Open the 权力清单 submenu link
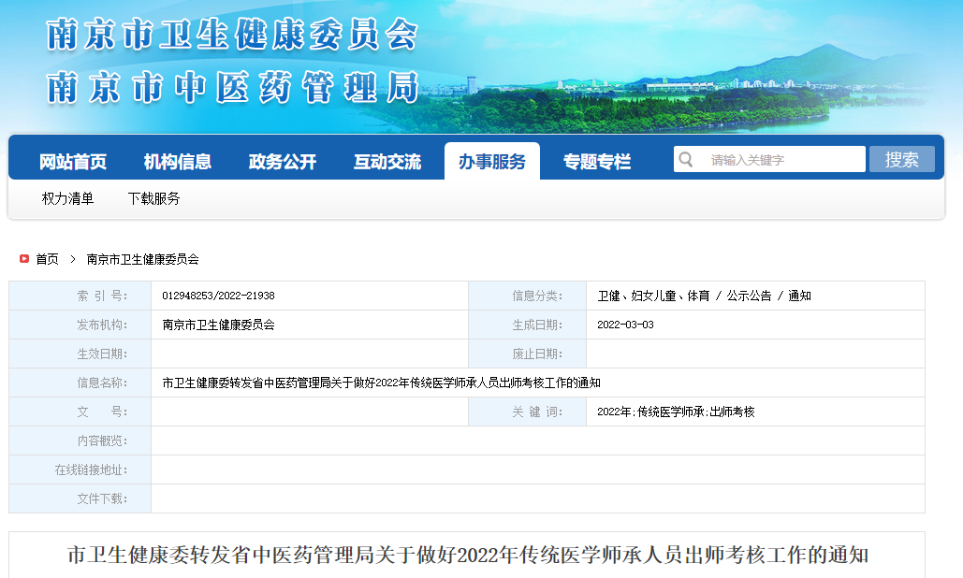 (68, 198)
